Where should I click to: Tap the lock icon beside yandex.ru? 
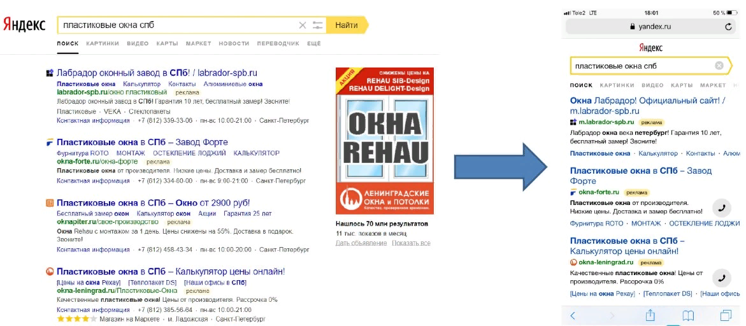tap(633, 27)
